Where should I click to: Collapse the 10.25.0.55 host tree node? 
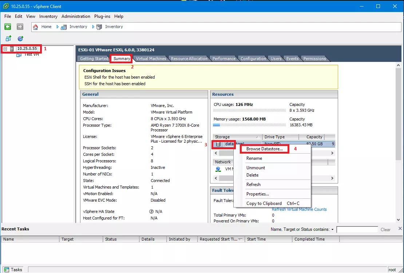coord(5,49)
